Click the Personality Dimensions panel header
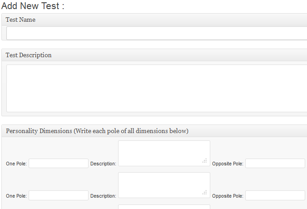The height and width of the screenshot is (209, 307). point(154,131)
